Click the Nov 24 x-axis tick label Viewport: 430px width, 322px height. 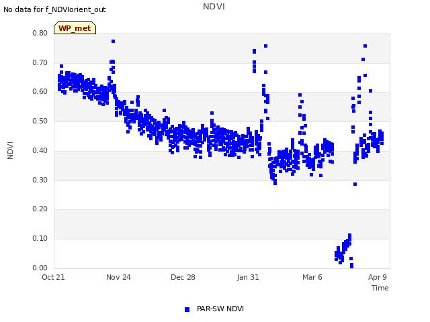pos(118,277)
